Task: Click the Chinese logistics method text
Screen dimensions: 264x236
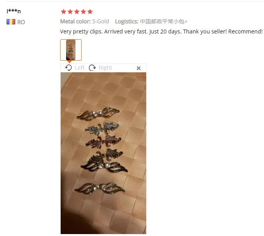Action: (x=164, y=21)
